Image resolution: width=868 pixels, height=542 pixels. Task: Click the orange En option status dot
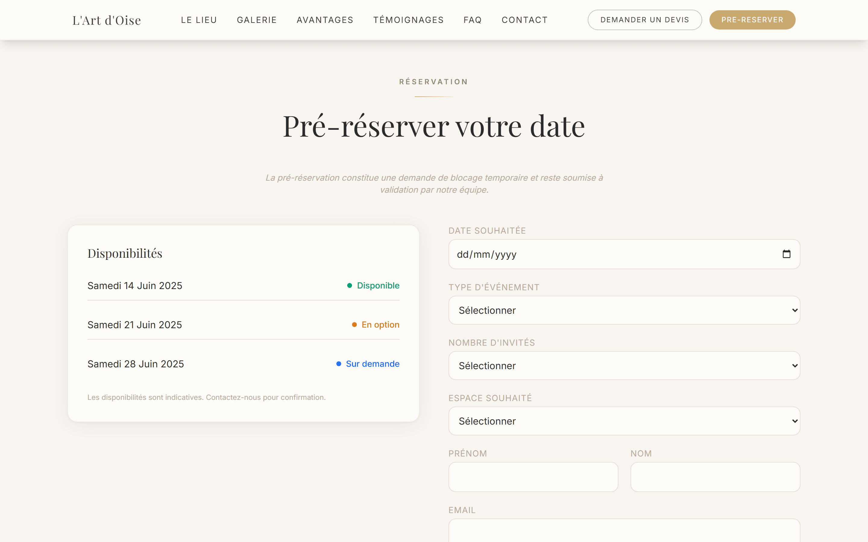point(354,325)
